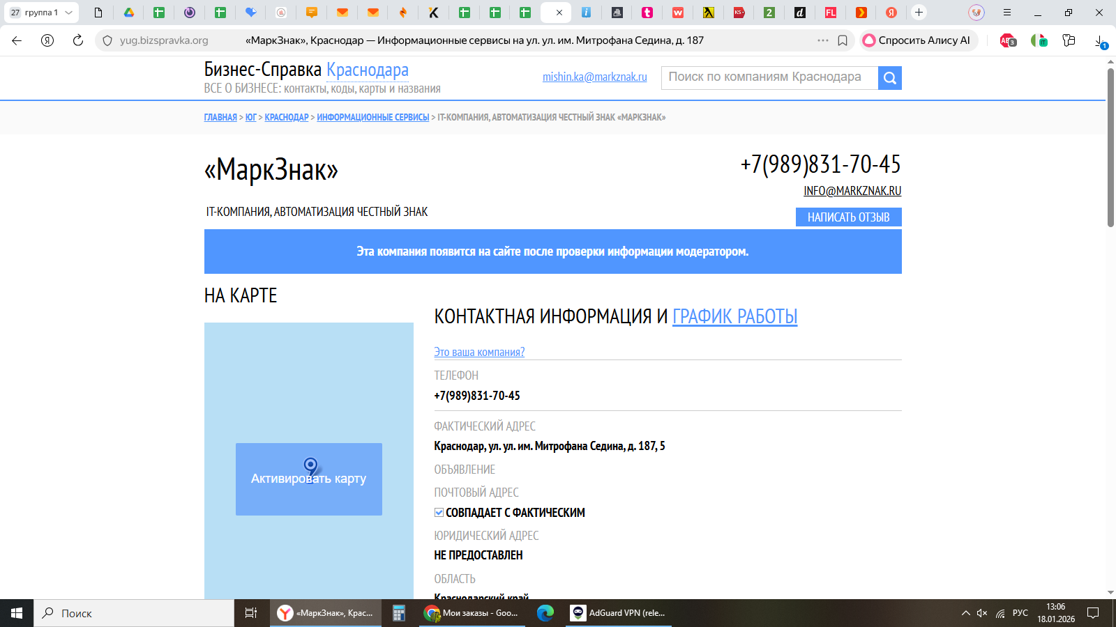Click the НАПИСАТЬ ОТЗЫВ button
The image size is (1116, 627).
tap(848, 217)
